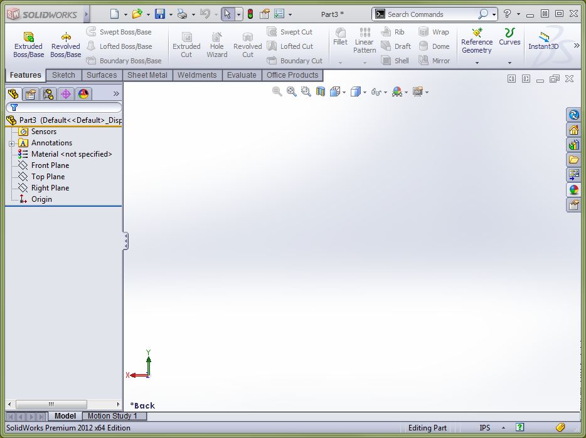Image resolution: width=586 pixels, height=438 pixels.
Task: Open the DisplayManager tab icon
Action: click(x=83, y=94)
